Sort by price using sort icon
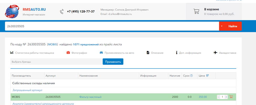The image size is (256, 105). pos(207,76)
